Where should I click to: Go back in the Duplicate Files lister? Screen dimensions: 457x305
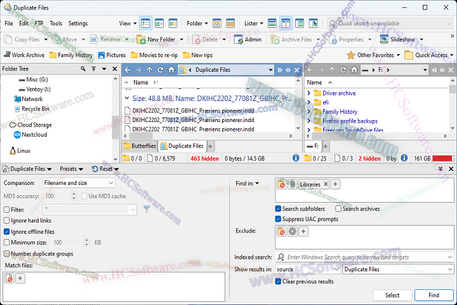pyautogui.click(x=128, y=70)
